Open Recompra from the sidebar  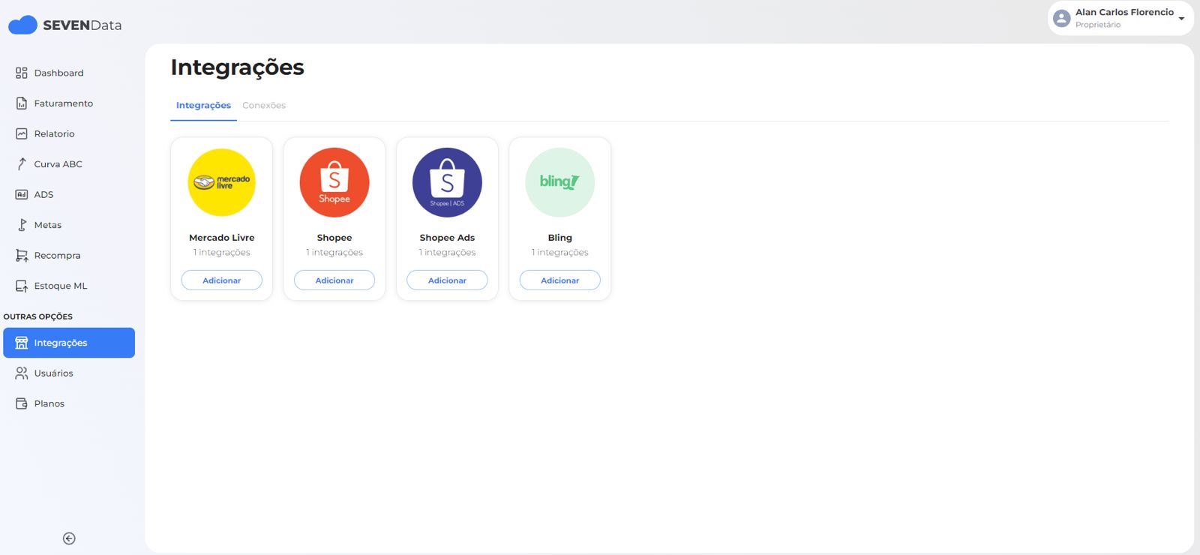point(69,256)
